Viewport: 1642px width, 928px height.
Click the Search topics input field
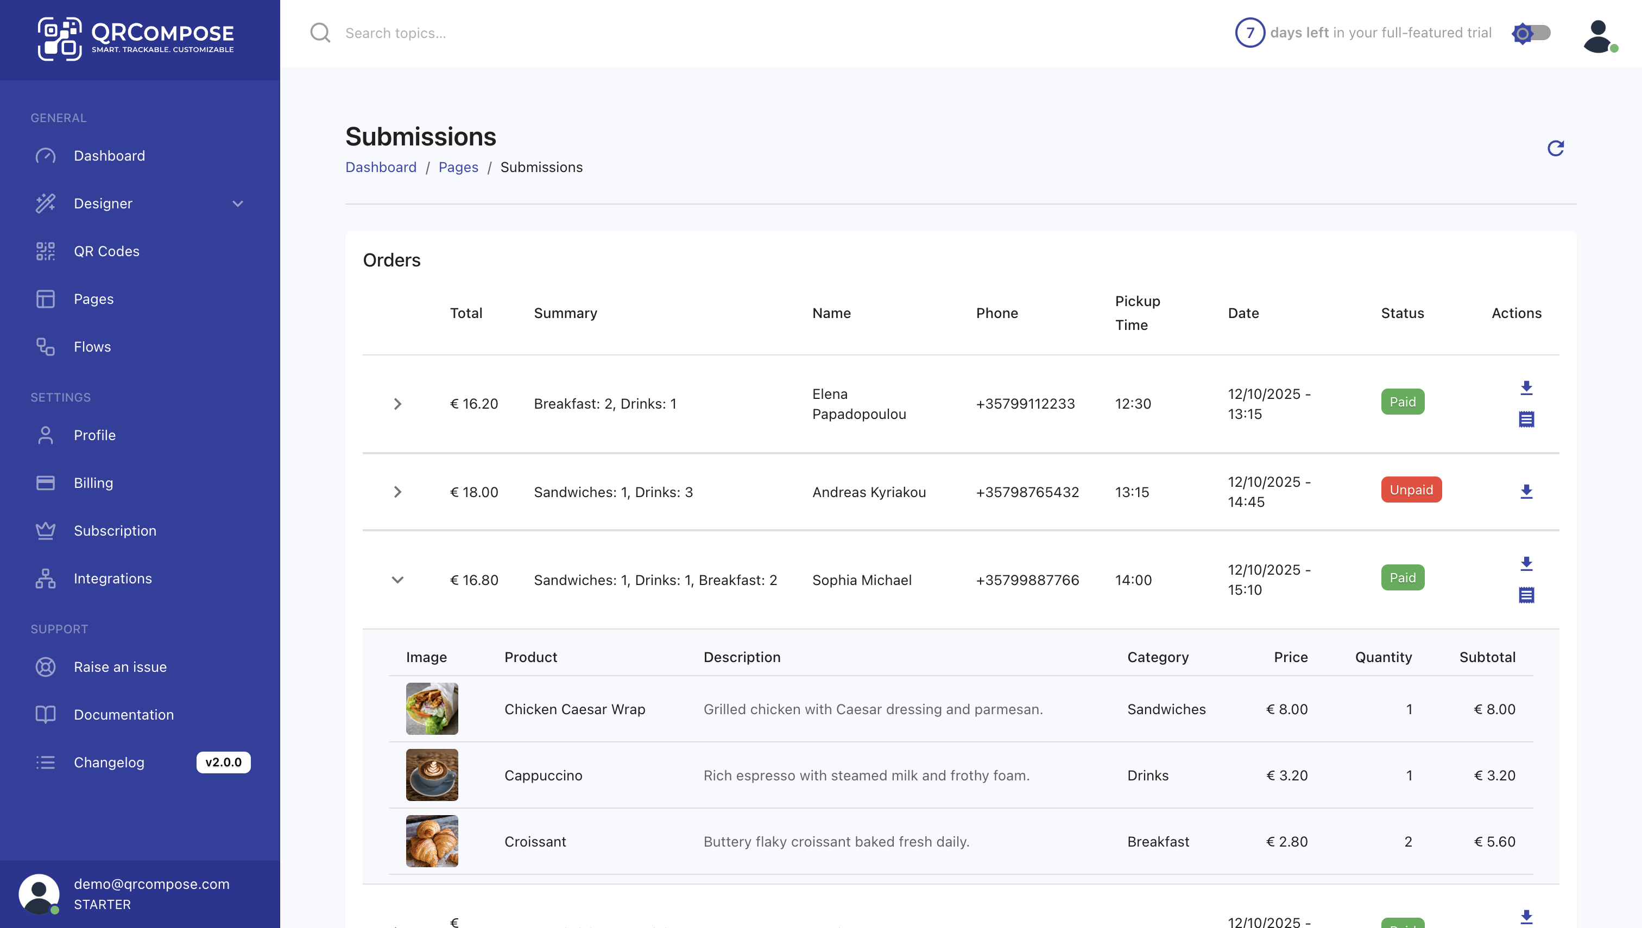point(446,33)
